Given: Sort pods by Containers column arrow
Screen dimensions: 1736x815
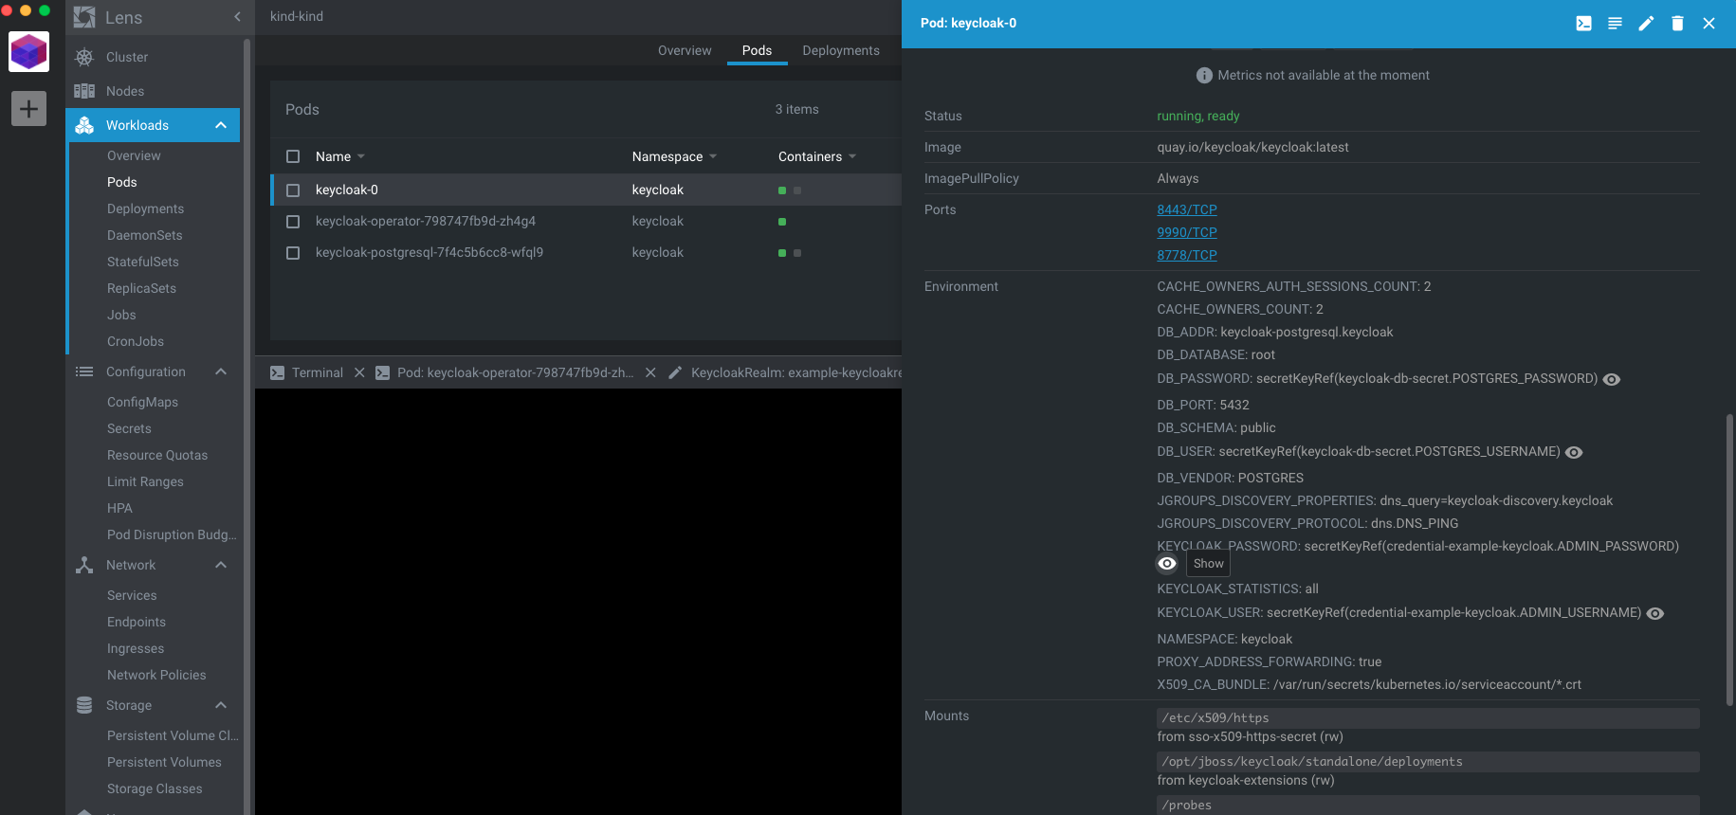Looking at the screenshot, I should [x=852, y=156].
